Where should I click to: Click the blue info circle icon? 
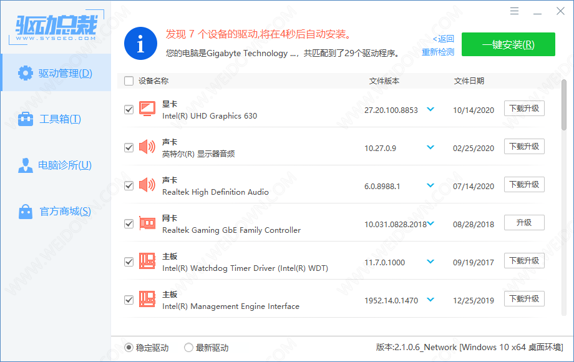coord(140,43)
